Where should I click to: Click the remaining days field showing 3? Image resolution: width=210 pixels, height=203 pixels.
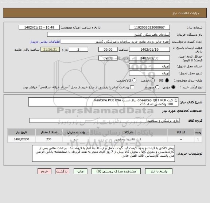pyautogui.click(x=78, y=50)
